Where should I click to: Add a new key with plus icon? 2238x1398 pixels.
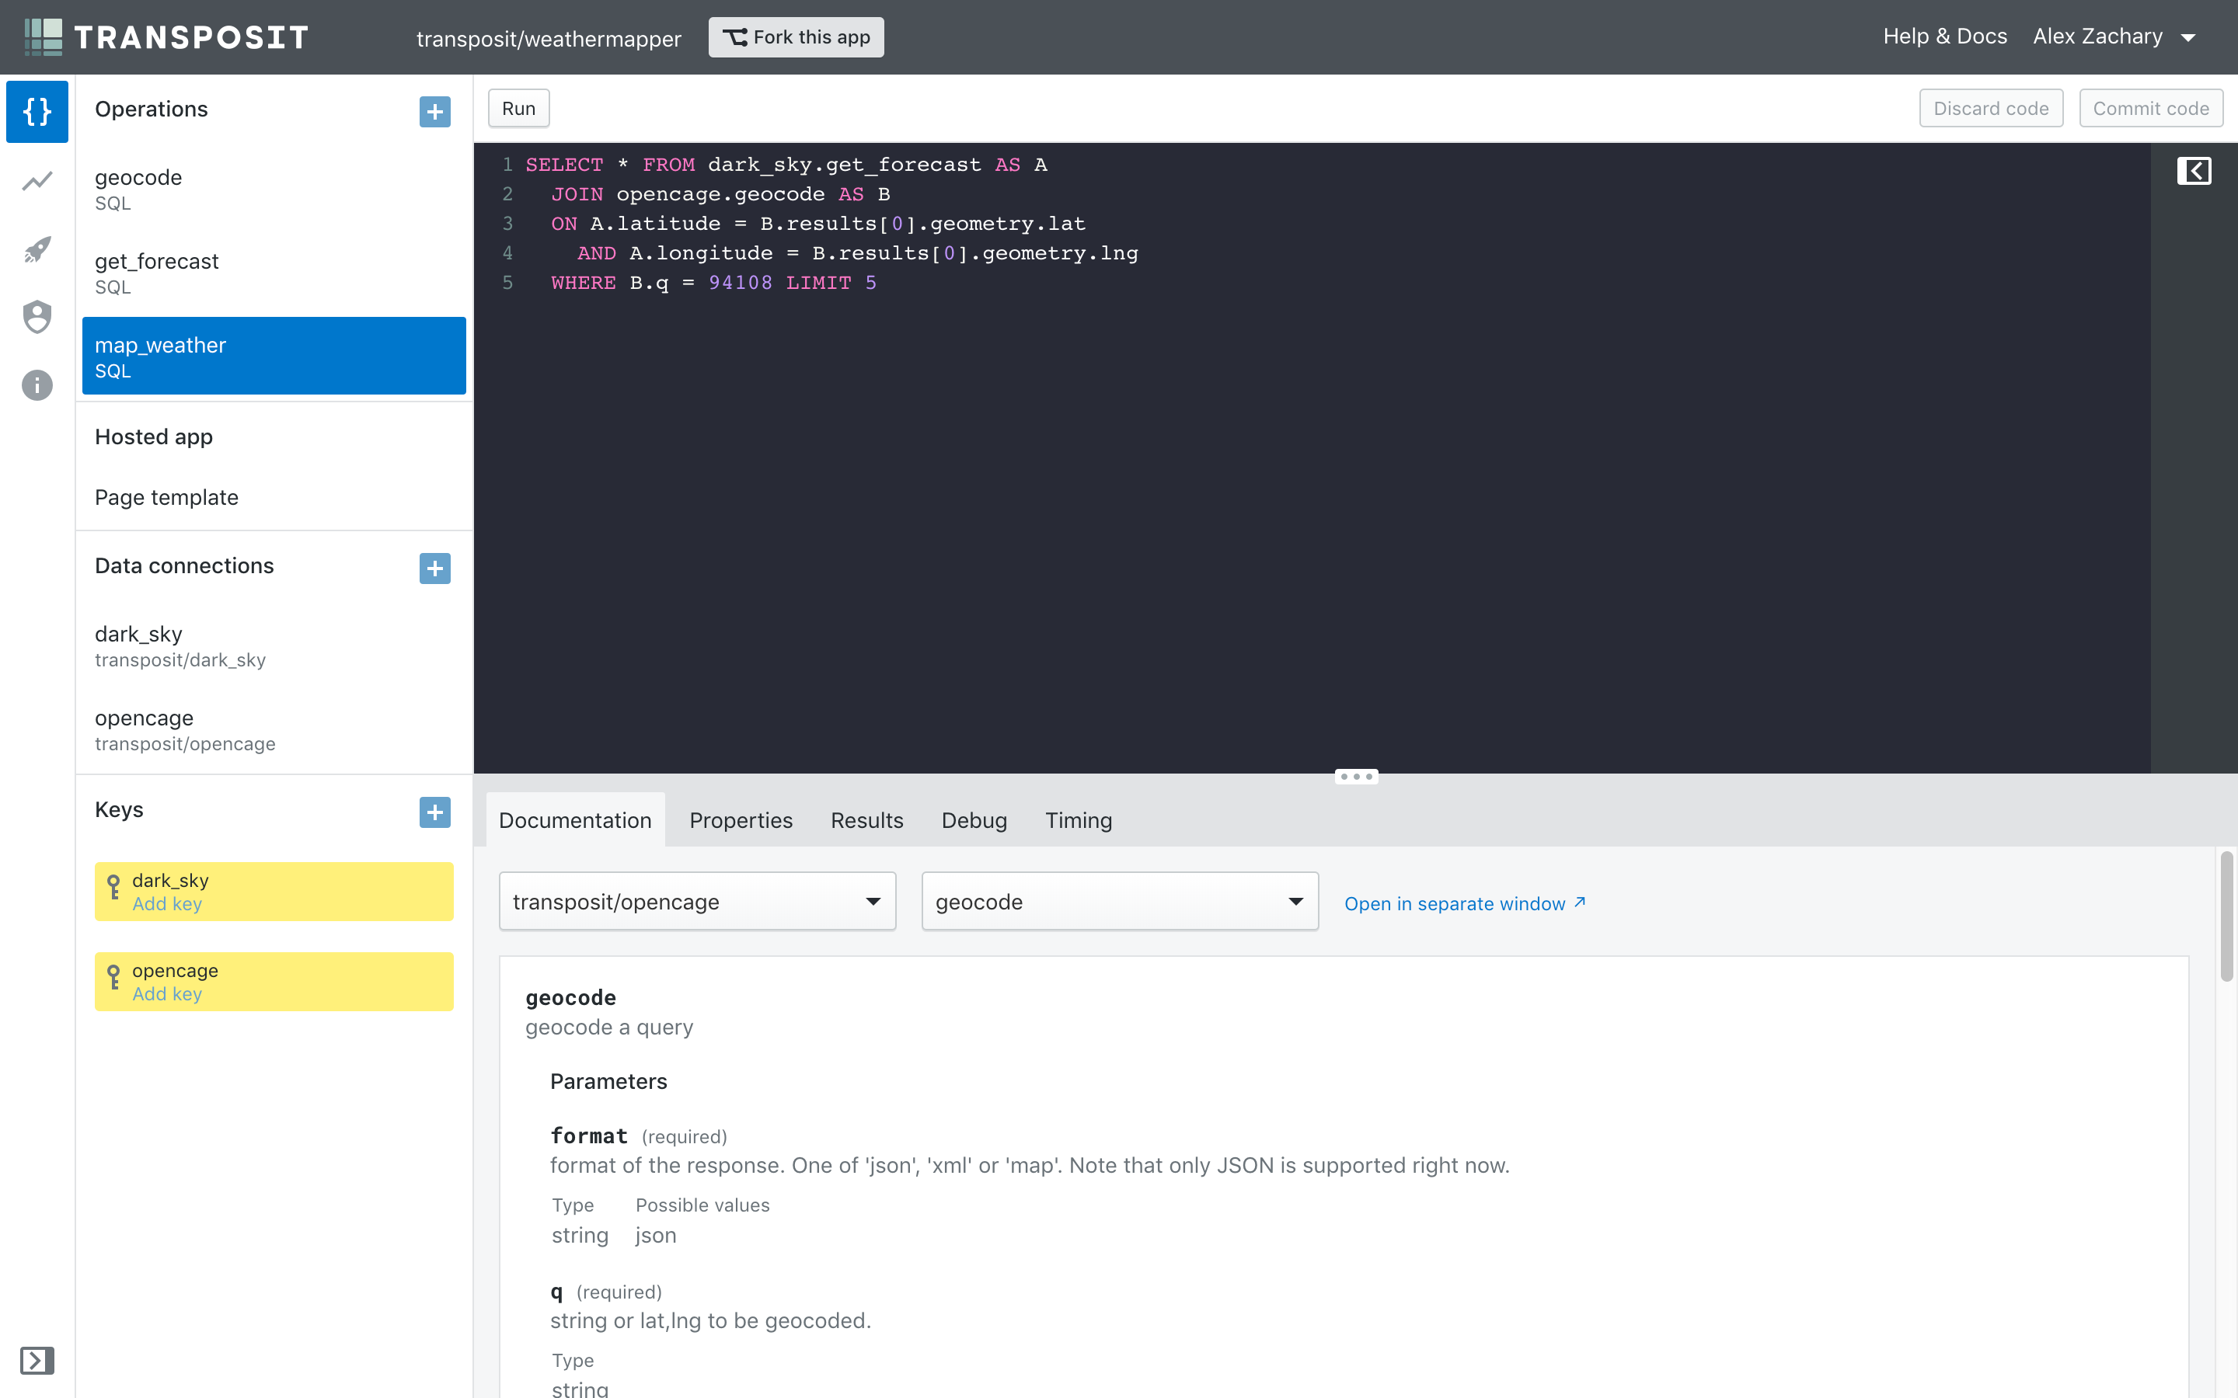coord(434,812)
